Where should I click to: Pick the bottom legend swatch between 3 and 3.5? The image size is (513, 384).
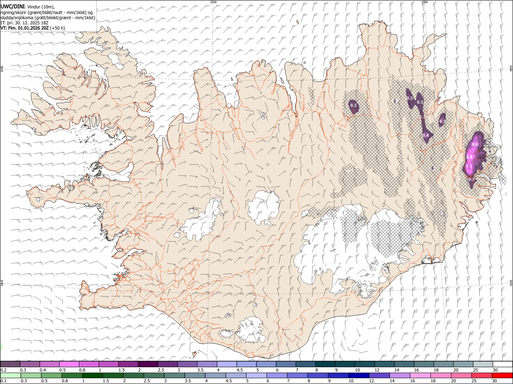click(174, 376)
